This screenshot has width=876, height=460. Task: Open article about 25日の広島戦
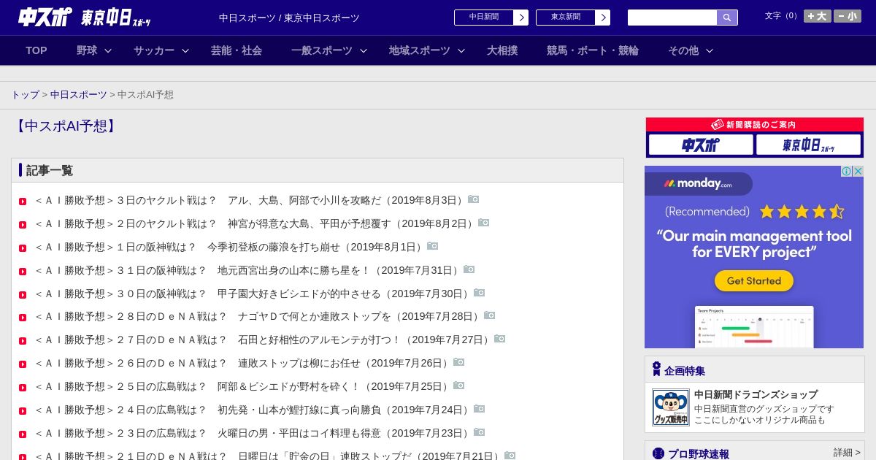tap(242, 387)
